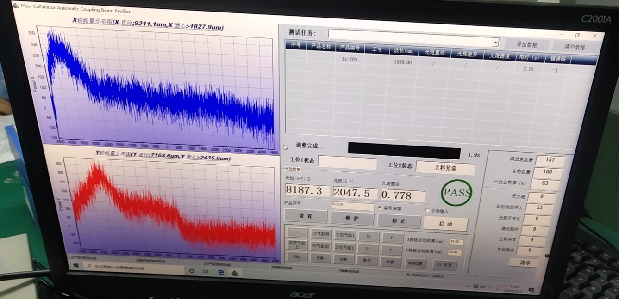The height and width of the screenshot is (299, 619).
Task: Click the 复位 reset button
Action: [367, 261]
